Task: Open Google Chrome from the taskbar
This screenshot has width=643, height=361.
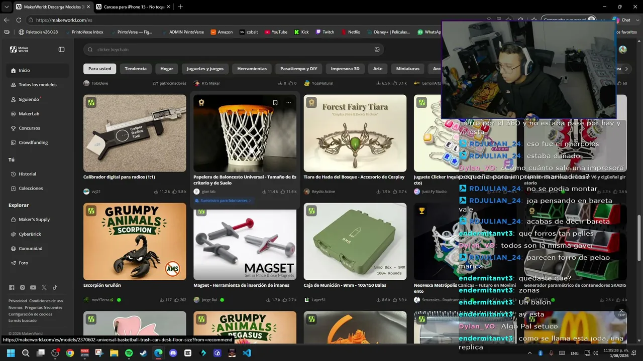Action: coord(70,353)
